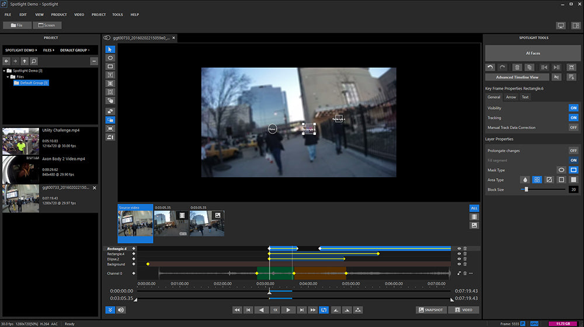
Task: Turn off the Tracking switch
Action: [573, 118]
